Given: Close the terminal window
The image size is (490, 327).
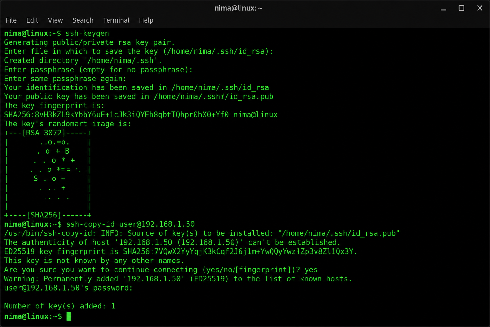Looking at the screenshot, I should (479, 8).
